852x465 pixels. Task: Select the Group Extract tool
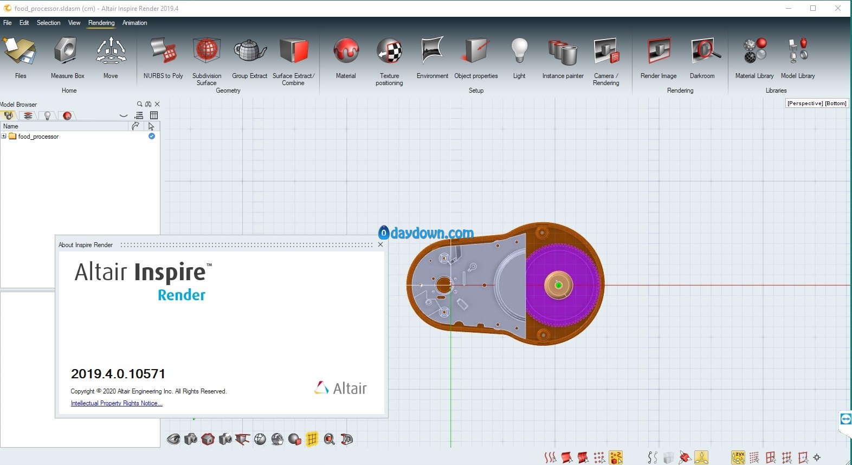pyautogui.click(x=249, y=57)
